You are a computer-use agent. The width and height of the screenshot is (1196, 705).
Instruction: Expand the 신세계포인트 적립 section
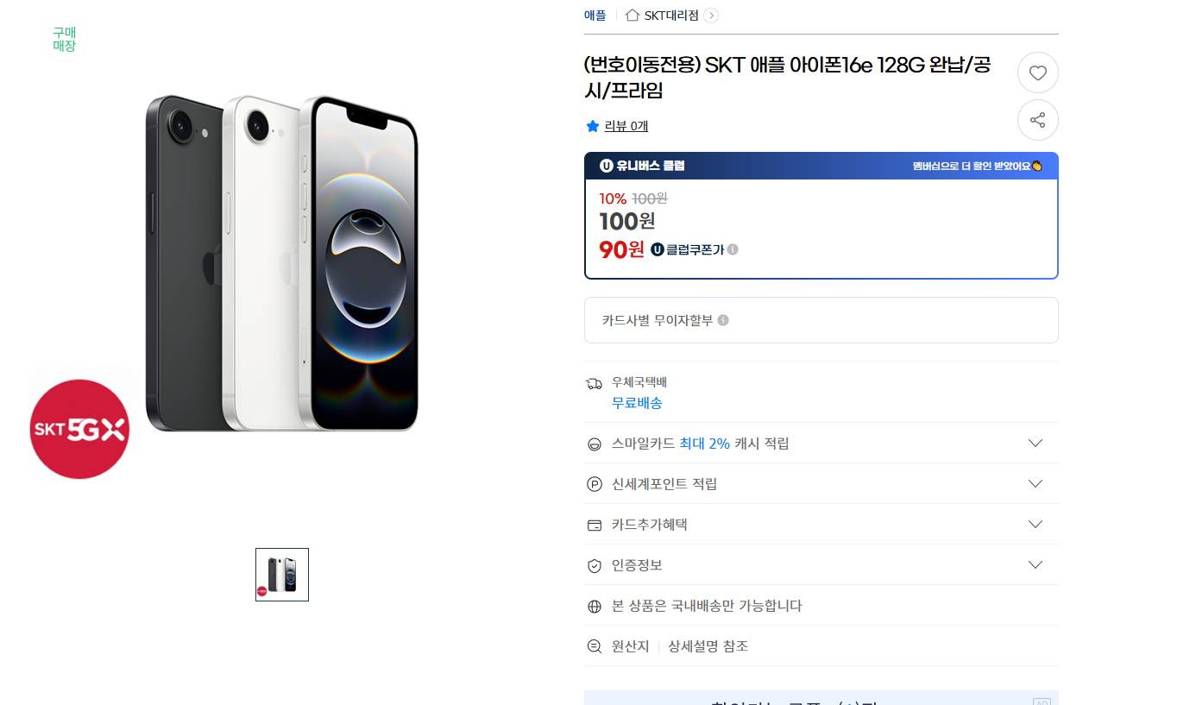(x=1035, y=484)
